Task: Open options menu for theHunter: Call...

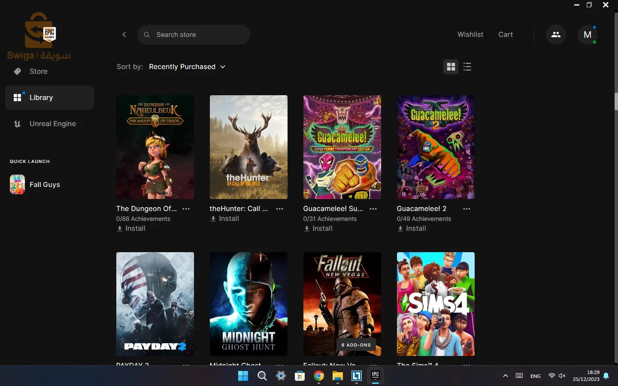Action: [x=280, y=209]
